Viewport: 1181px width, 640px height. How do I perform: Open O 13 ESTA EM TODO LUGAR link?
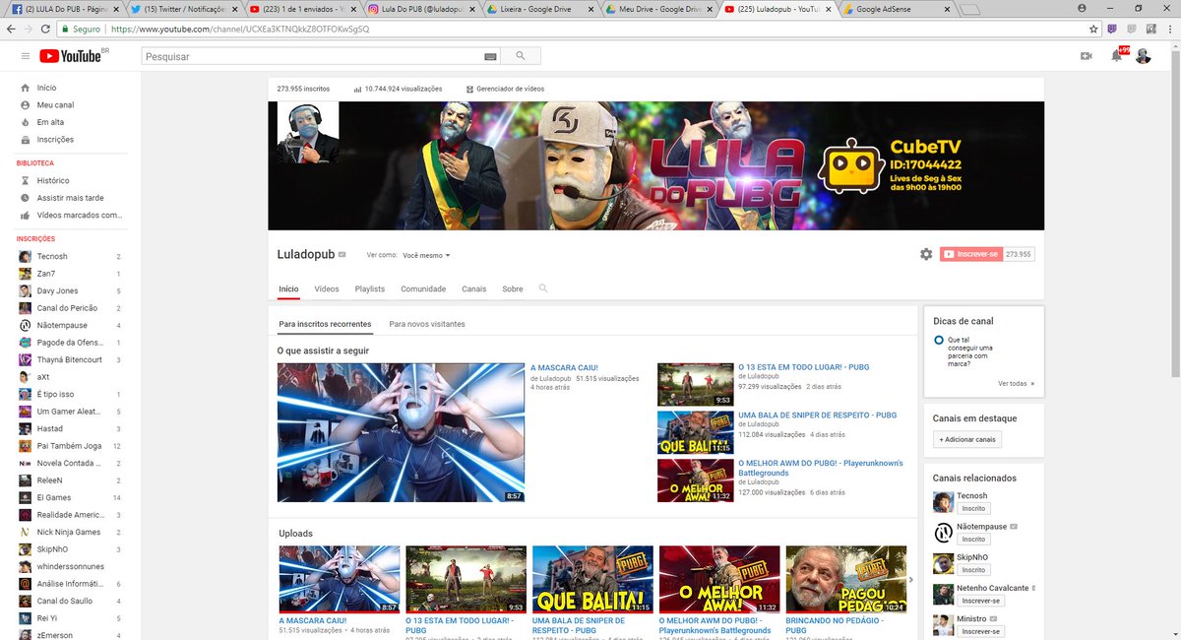click(804, 367)
